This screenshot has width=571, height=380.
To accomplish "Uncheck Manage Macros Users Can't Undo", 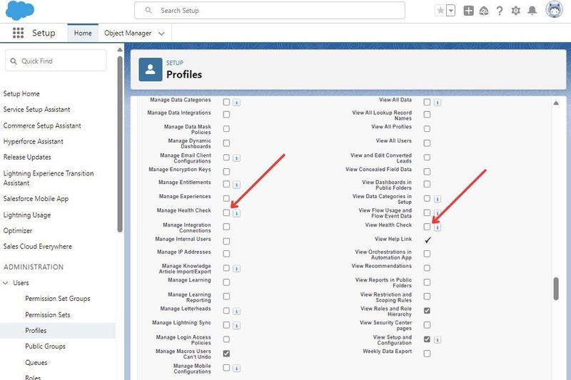I will click(226, 354).
